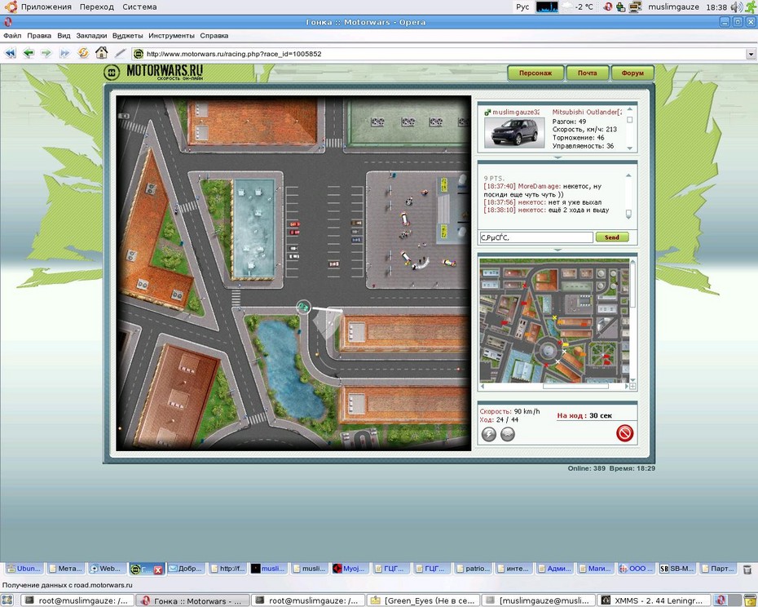This screenshot has width=758, height=607.
Task: Toggle the checkbox in the car info panel
Action: (629, 120)
